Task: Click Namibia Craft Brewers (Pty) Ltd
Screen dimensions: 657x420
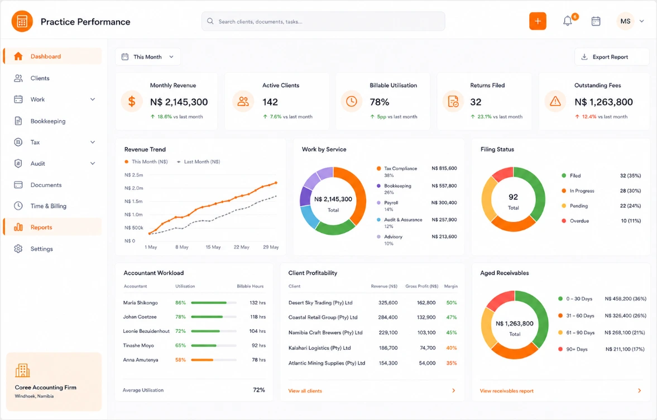Action: pos(325,332)
